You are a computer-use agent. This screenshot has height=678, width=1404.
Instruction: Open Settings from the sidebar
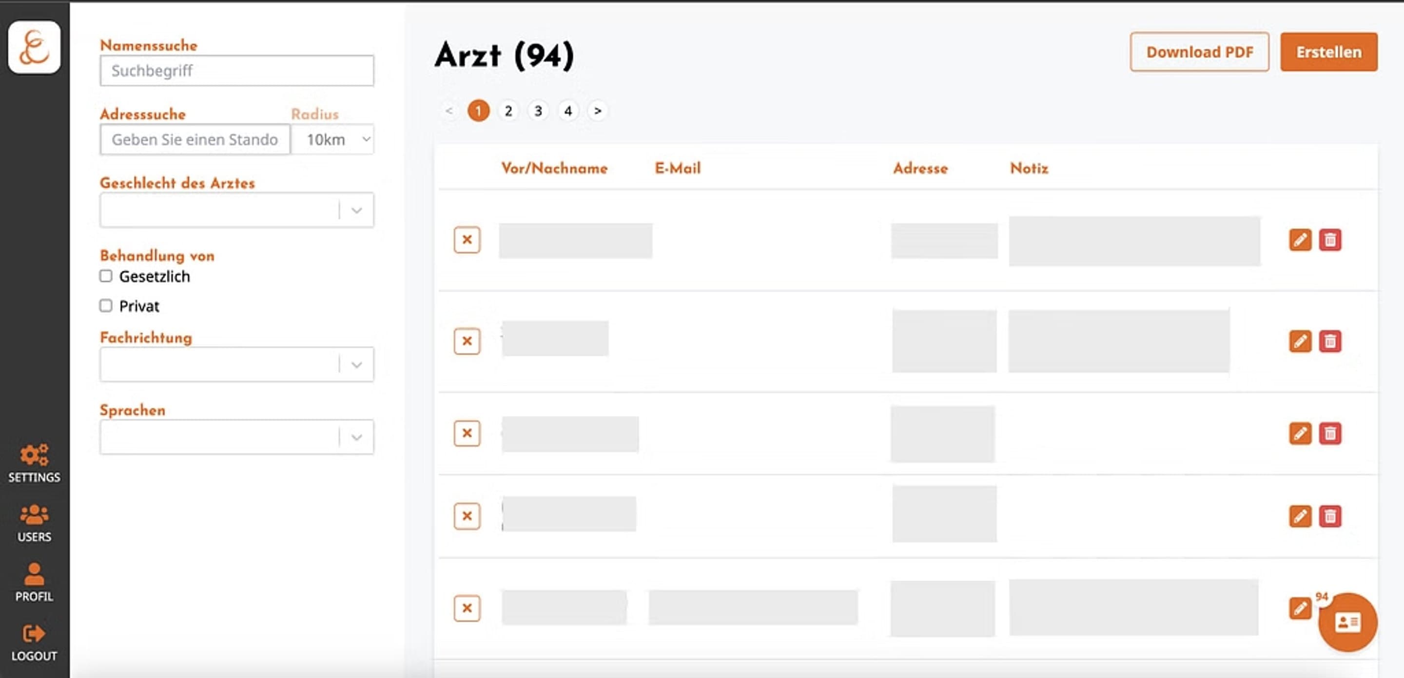[34, 463]
